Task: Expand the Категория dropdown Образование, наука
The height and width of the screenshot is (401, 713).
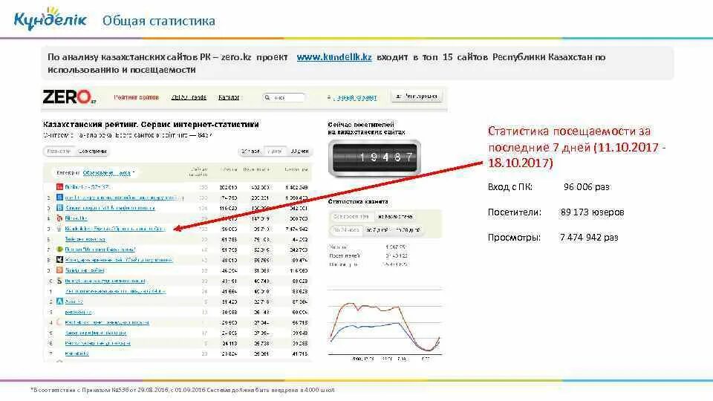Action: pyautogui.click(x=108, y=173)
